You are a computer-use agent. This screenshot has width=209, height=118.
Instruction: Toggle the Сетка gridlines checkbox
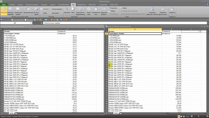[41, 13]
